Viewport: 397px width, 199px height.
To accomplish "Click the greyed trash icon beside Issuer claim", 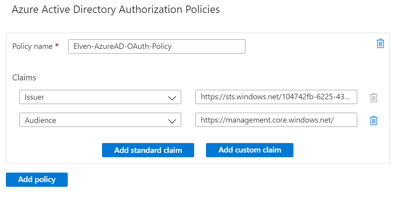I will (374, 97).
